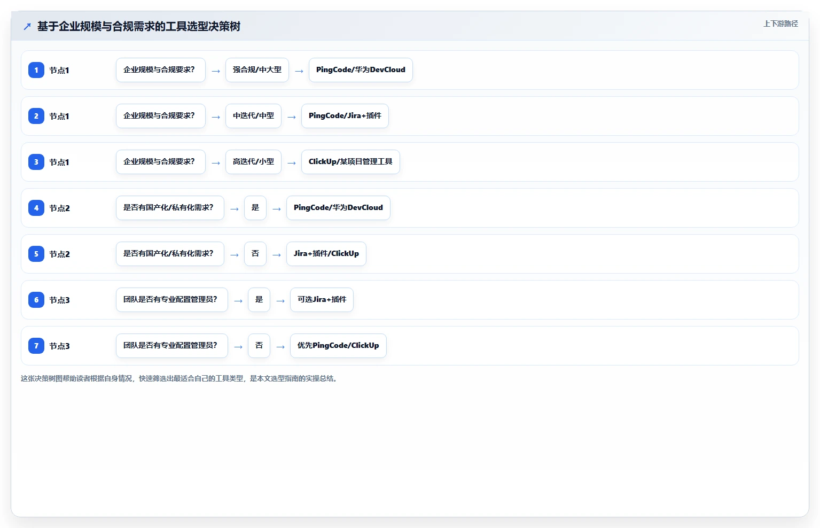Click the 节点2 label in row 4
Image resolution: width=820 pixels, height=528 pixels.
pyautogui.click(x=60, y=208)
